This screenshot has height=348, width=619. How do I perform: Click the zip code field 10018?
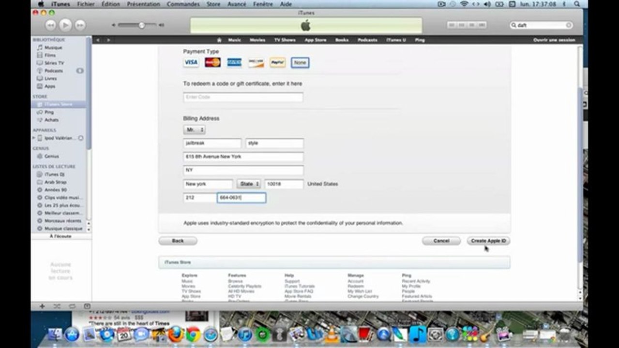pyautogui.click(x=284, y=184)
